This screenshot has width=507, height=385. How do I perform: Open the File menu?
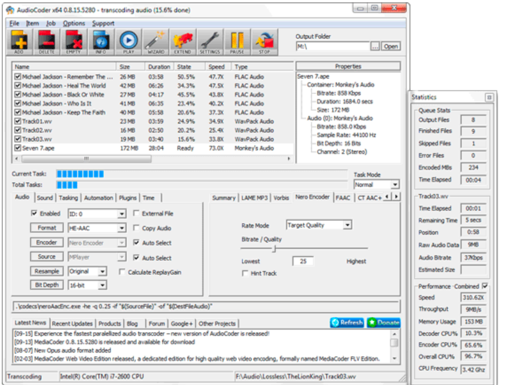coord(14,23)
